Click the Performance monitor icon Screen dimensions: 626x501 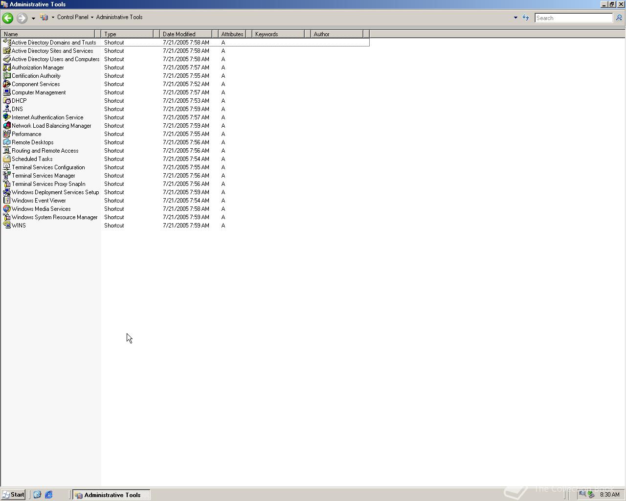pyautogui.click(x=7, y=134)
